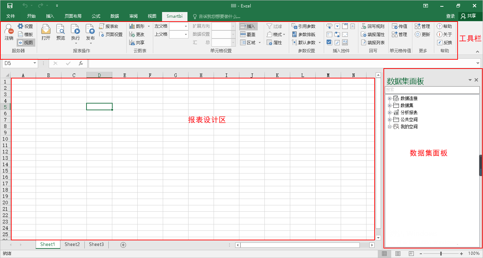
Task: Switch to the Sheet2 worksheet tab
Action: tap(72, 244)
